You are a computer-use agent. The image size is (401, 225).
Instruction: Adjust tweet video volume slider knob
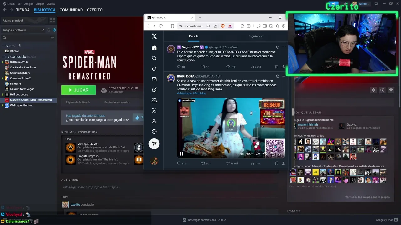[x=258, y=144]
